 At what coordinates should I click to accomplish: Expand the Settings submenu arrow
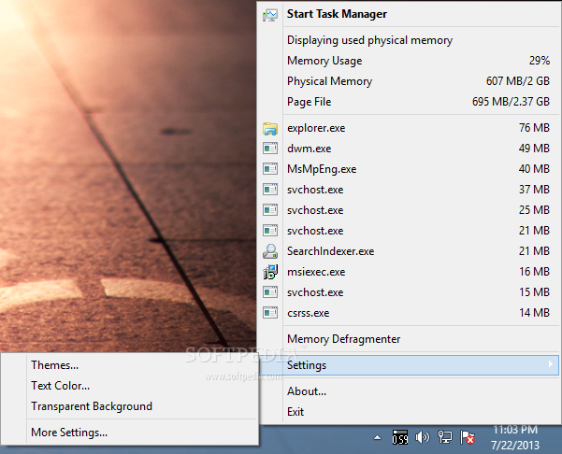pyautogui.click(x=551, y=364)
